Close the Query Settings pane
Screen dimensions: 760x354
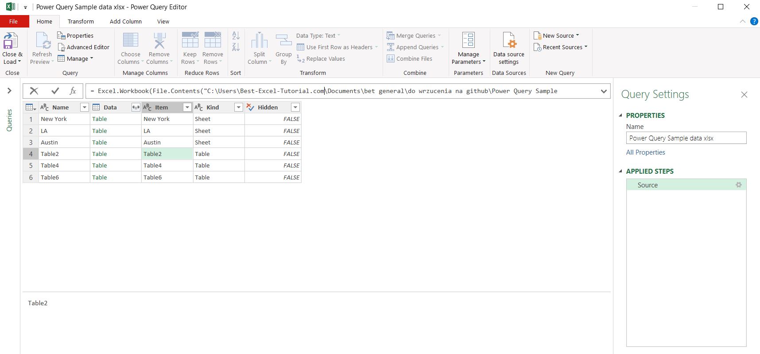pyautogui.click(x=744, y=94)
